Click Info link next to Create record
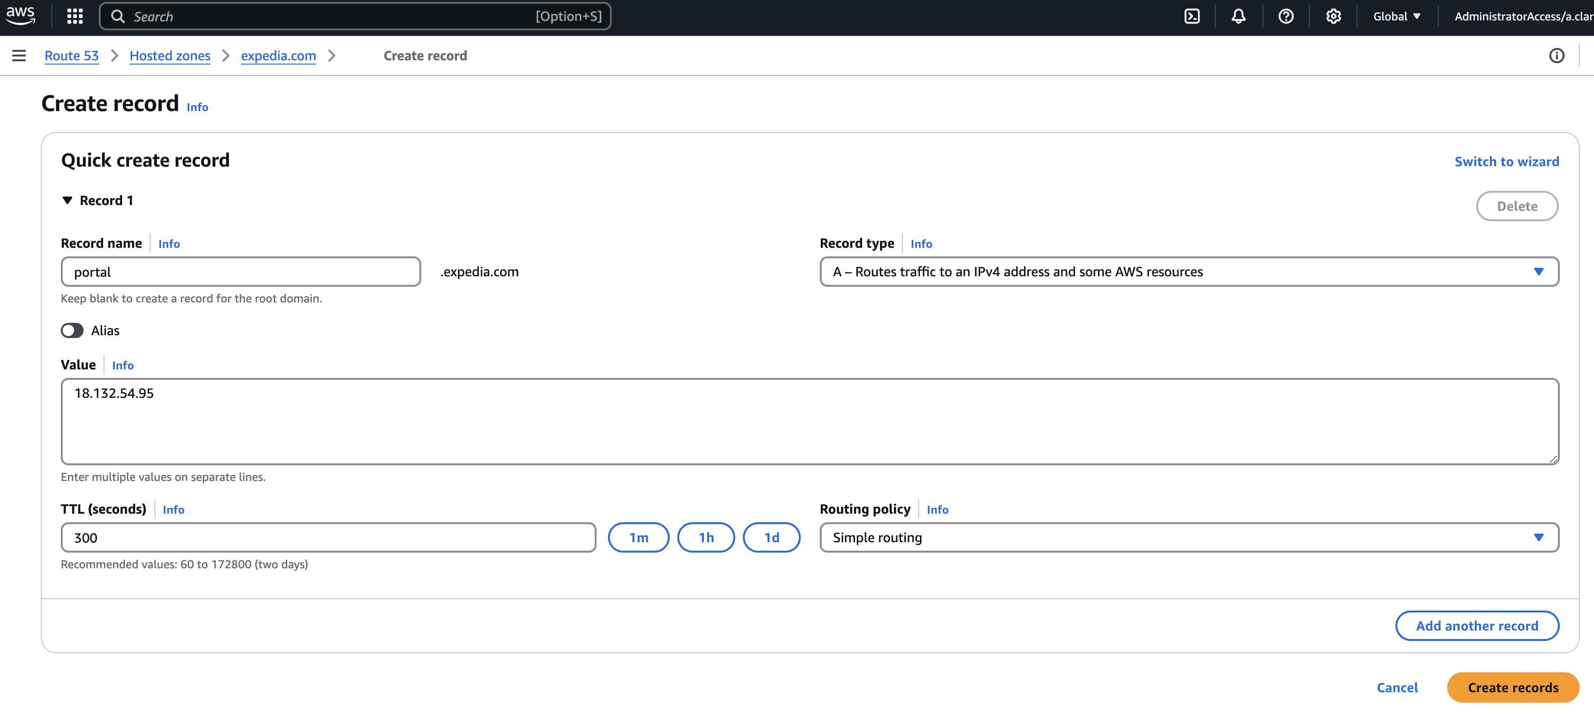The height and width of the screenshot is (715, 1594). [x=198, y=108]
